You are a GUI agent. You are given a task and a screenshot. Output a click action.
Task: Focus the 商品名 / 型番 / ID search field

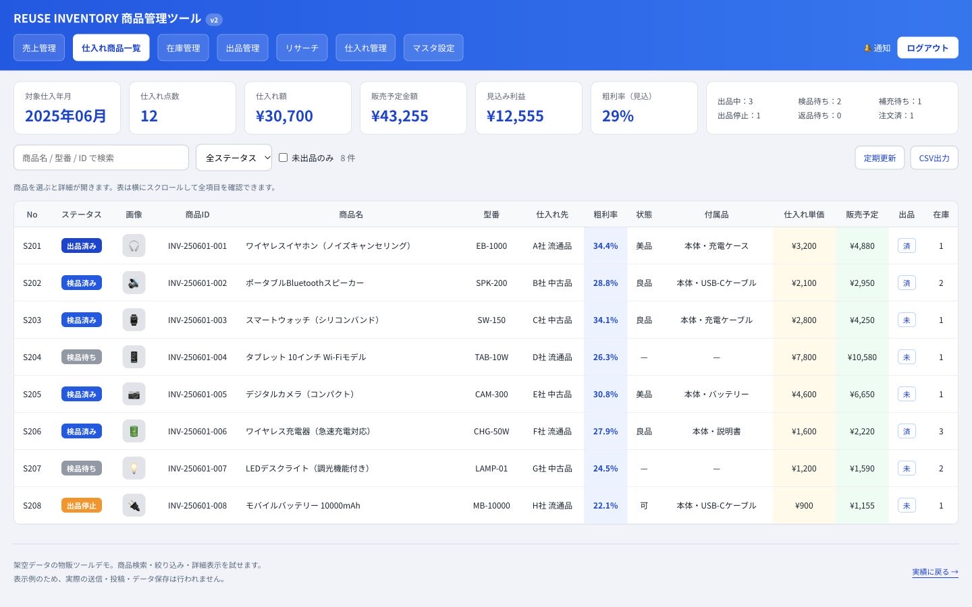101,157
